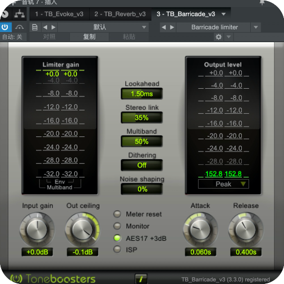Enable the Monitor option

(x=117, y=226)
